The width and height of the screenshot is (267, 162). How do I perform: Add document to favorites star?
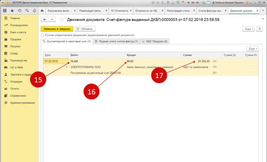pos(62,20)
